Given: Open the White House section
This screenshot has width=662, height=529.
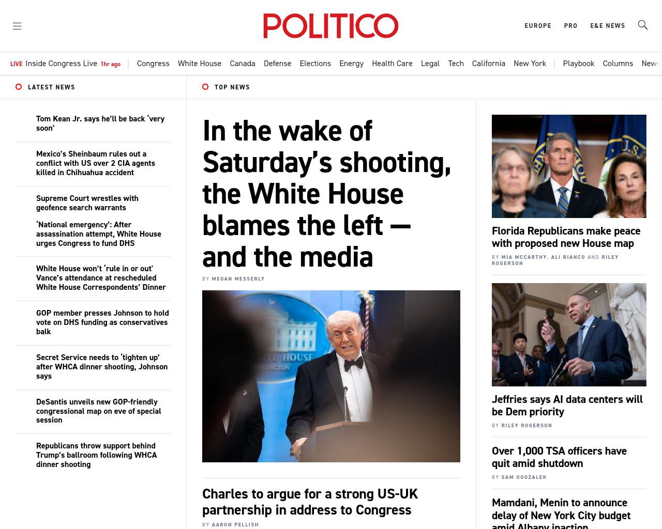Looking at the screenshot, I should point(199,64).
